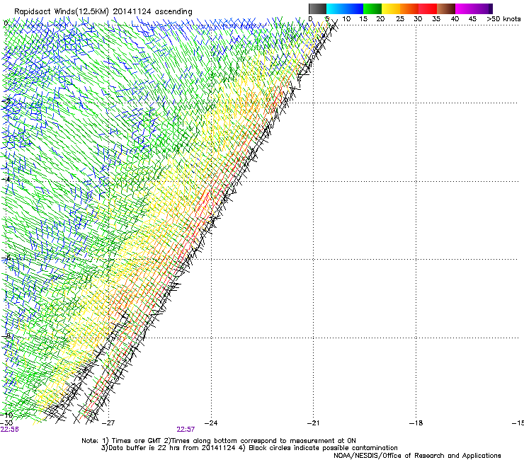
Task: Click the "30" legend scale label
Action: pyautogui.click(x=418, y=19)
